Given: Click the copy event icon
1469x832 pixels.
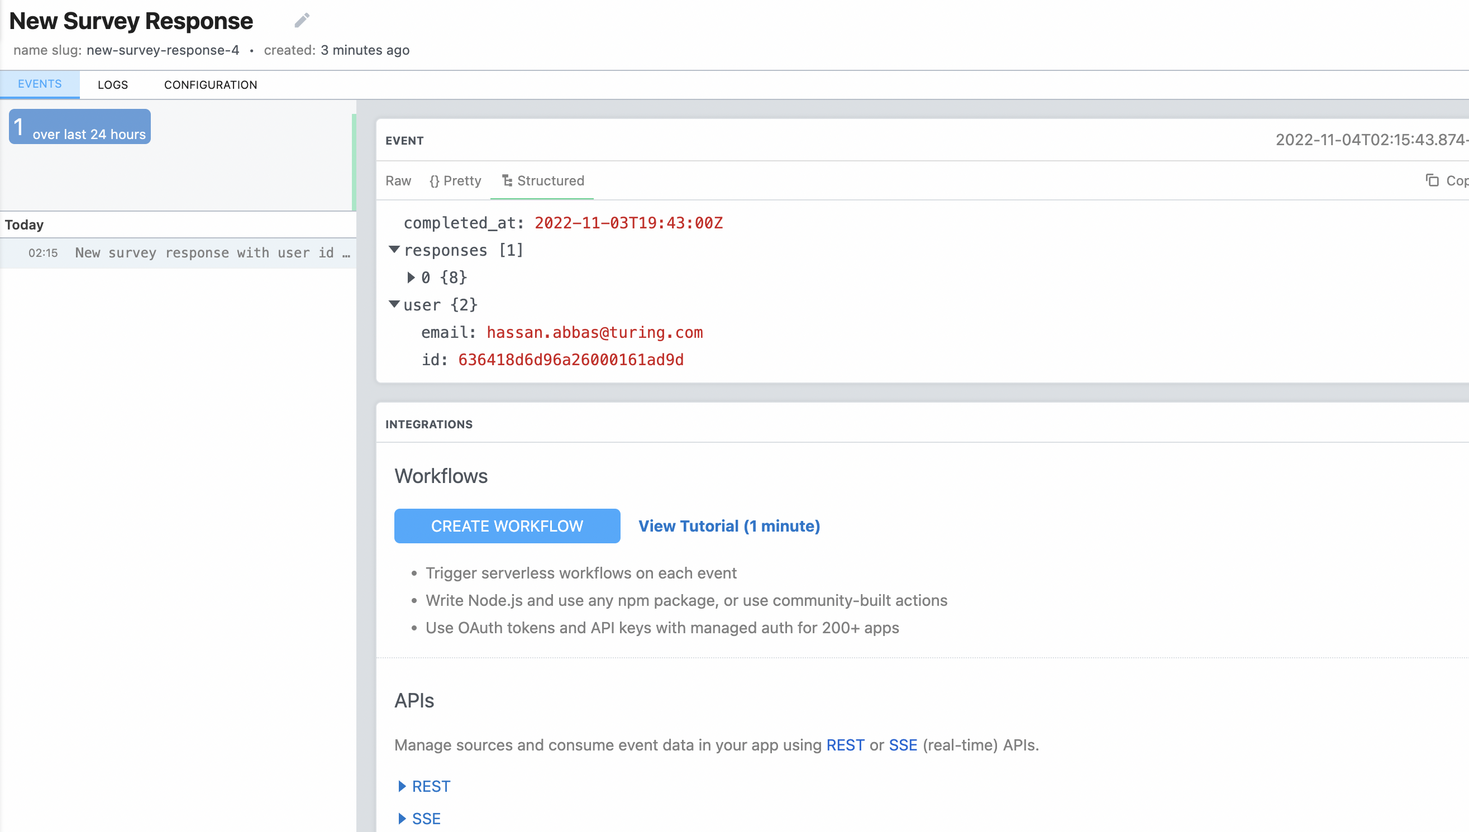Looking at the screenshot, I should 1433,180.
